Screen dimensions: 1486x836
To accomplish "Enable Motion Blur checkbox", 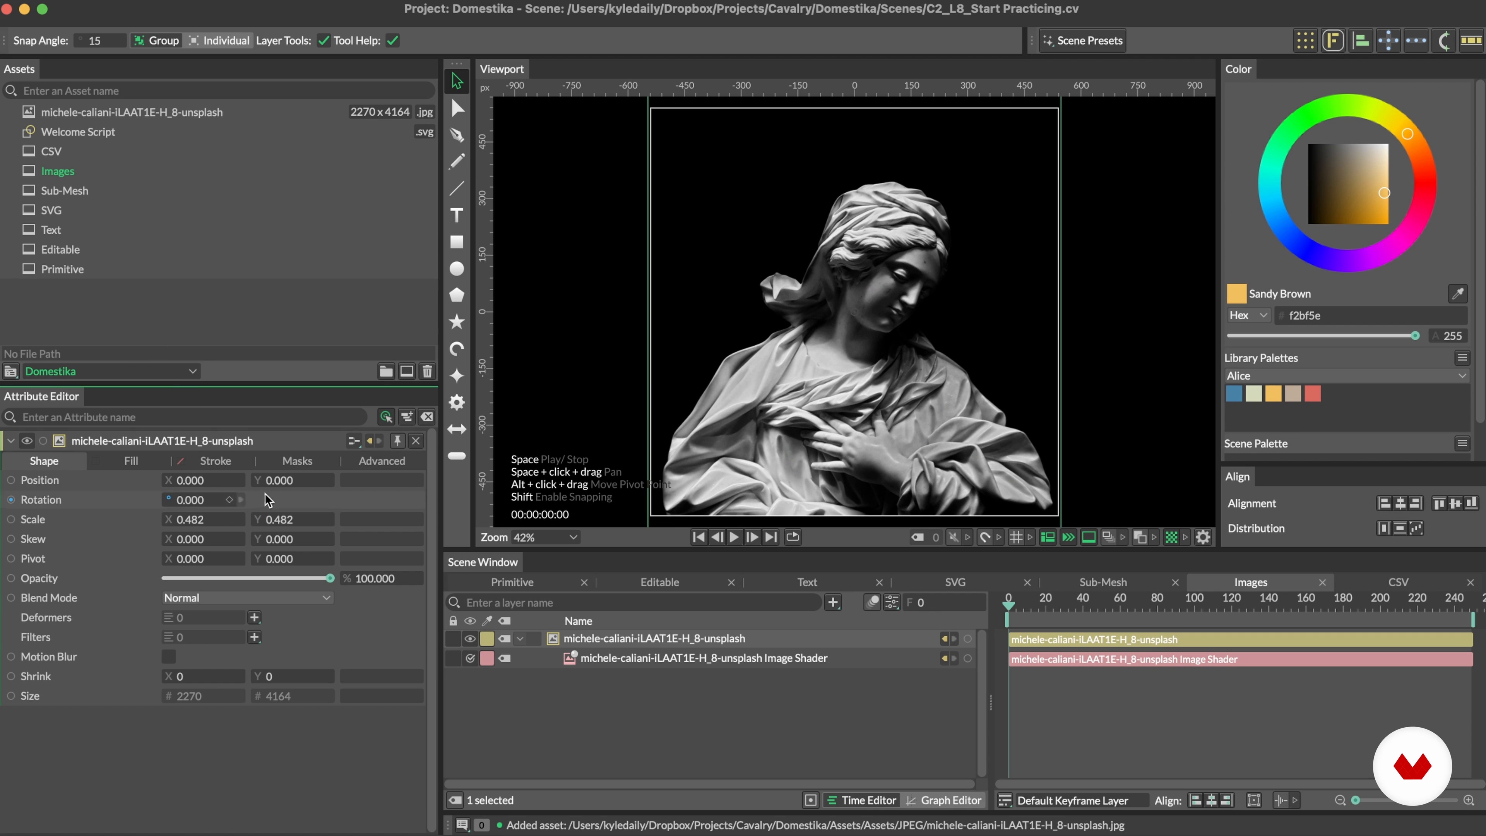I will (x=168, y=656).
